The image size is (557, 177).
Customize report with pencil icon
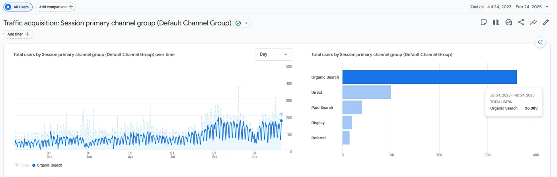tap(546, 23)
